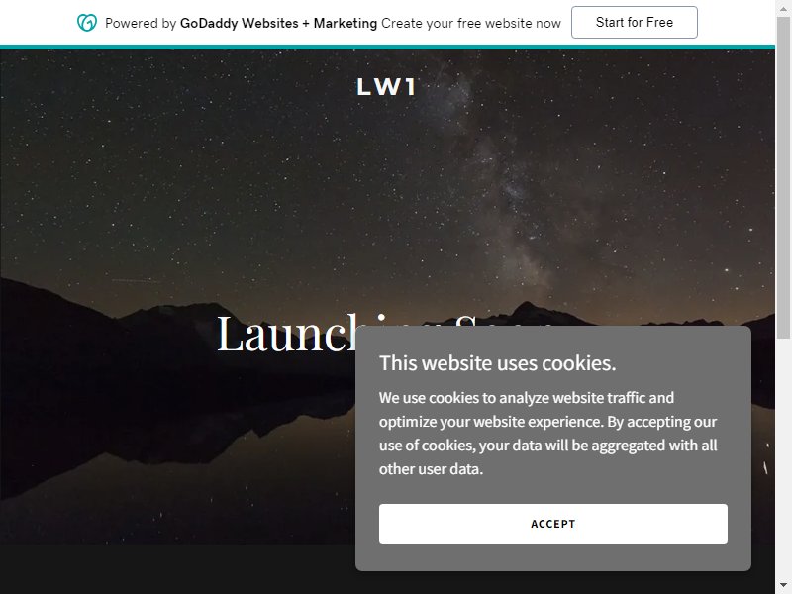The image size is (792, 594).
Task: Click the scrollbar down arrow
Action: click(783, 586)
